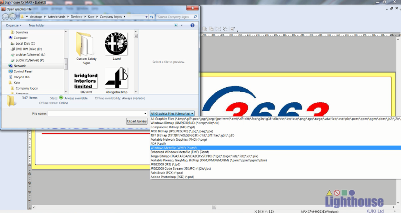This screenshot has height=213, width=401.
Task: Open the address bar history dropdown
Action: [146, 17]
